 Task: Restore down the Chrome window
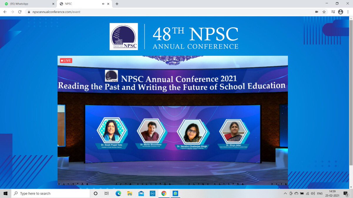(337, 4)
